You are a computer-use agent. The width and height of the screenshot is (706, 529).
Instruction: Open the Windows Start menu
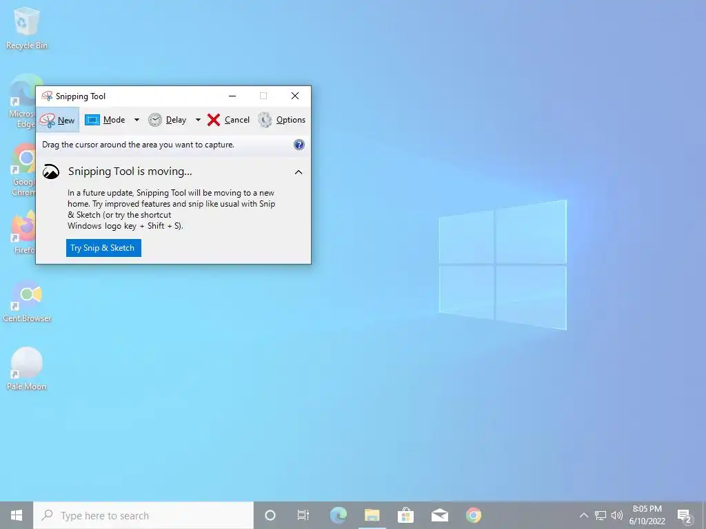pos(17,515)
